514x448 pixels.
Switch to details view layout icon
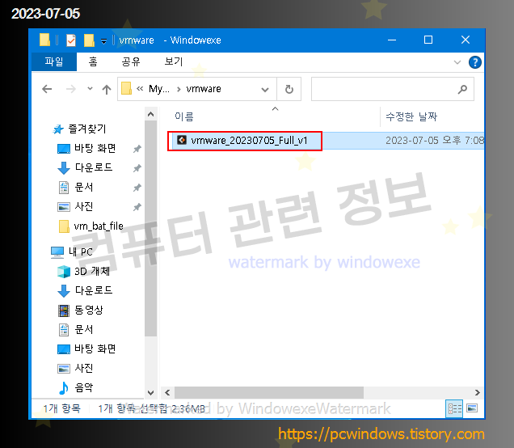[455, 408]
